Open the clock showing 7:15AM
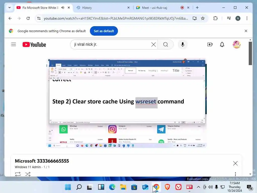The width and height of the screenshot is (257, 193). [235, 187]
